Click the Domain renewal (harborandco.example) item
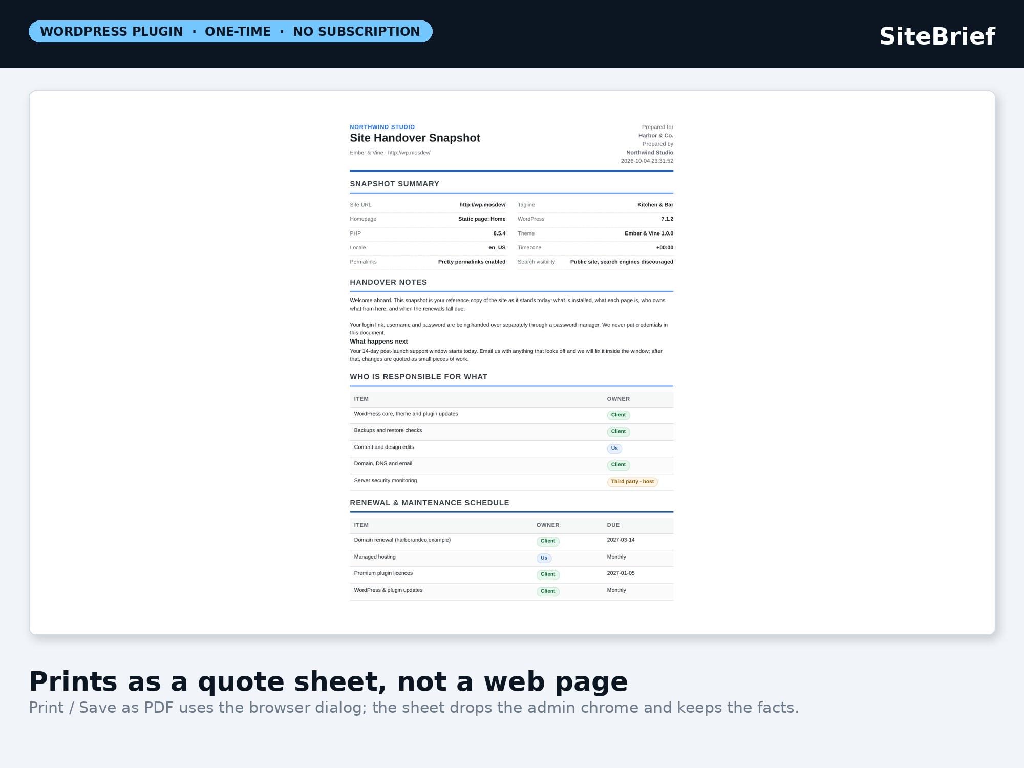This screenshot has height=768, width=1024. (x=402, y=540)
